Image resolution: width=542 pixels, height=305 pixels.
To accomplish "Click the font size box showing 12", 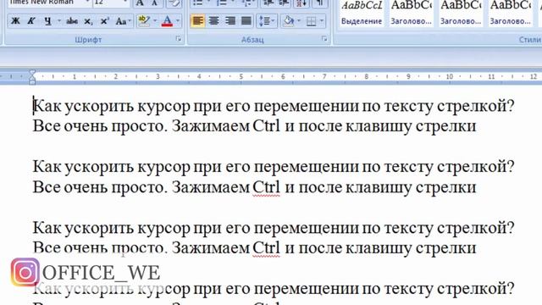I will (111, 3).
